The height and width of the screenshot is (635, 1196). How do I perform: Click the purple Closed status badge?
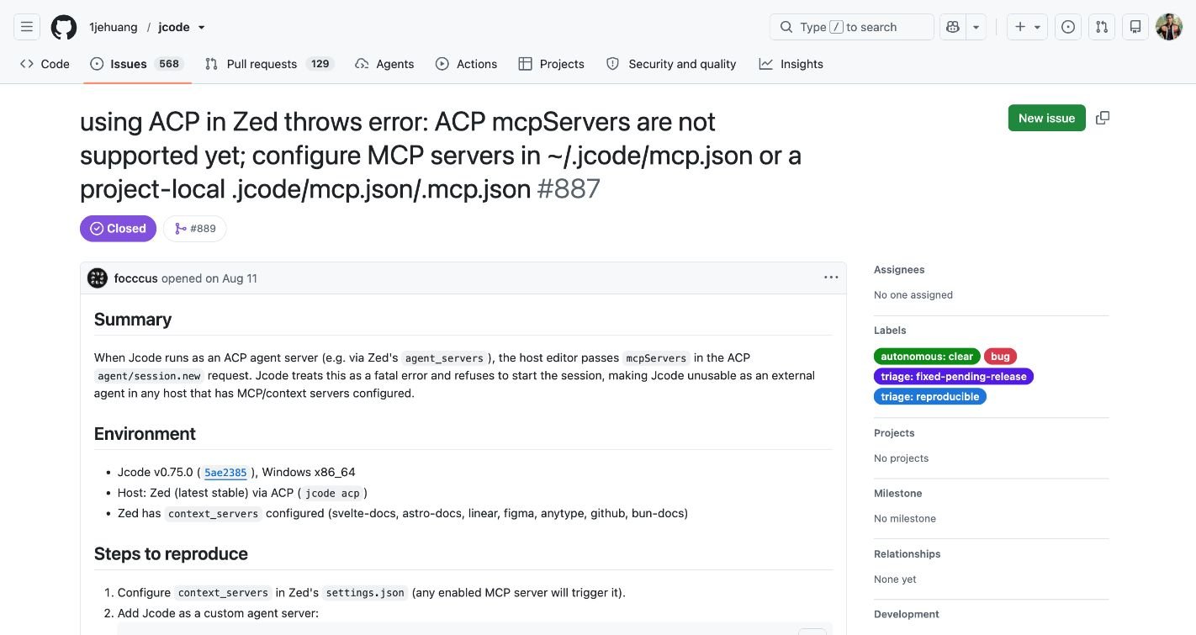(118, 229)
